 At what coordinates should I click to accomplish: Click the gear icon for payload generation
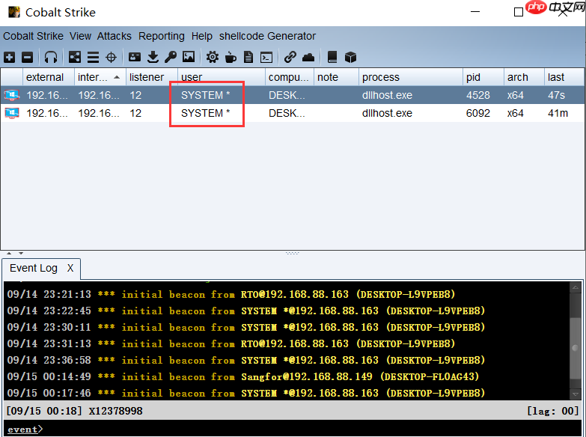(213, 57)
